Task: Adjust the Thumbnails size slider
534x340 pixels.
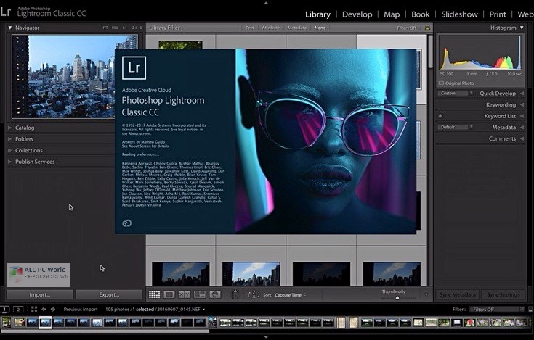Action: tap(397, 298)
